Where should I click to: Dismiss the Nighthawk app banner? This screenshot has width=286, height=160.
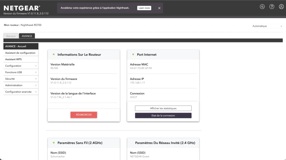coord(159,8)
